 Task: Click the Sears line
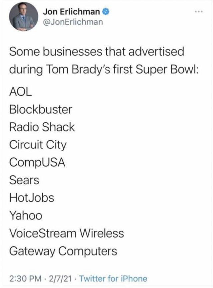24,180
